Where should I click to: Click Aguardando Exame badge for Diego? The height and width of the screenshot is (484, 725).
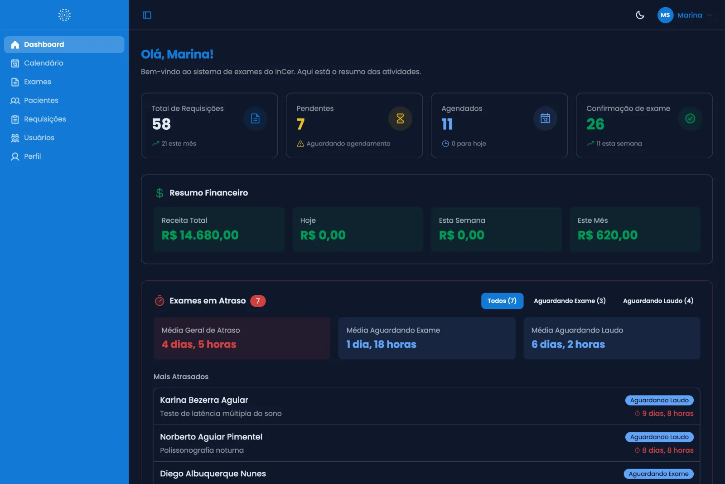(x=658, y=474)
